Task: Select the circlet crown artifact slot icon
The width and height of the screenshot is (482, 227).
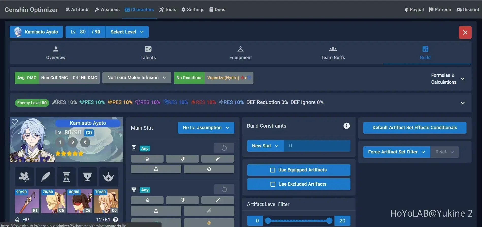Action: [x=108, y=177]
